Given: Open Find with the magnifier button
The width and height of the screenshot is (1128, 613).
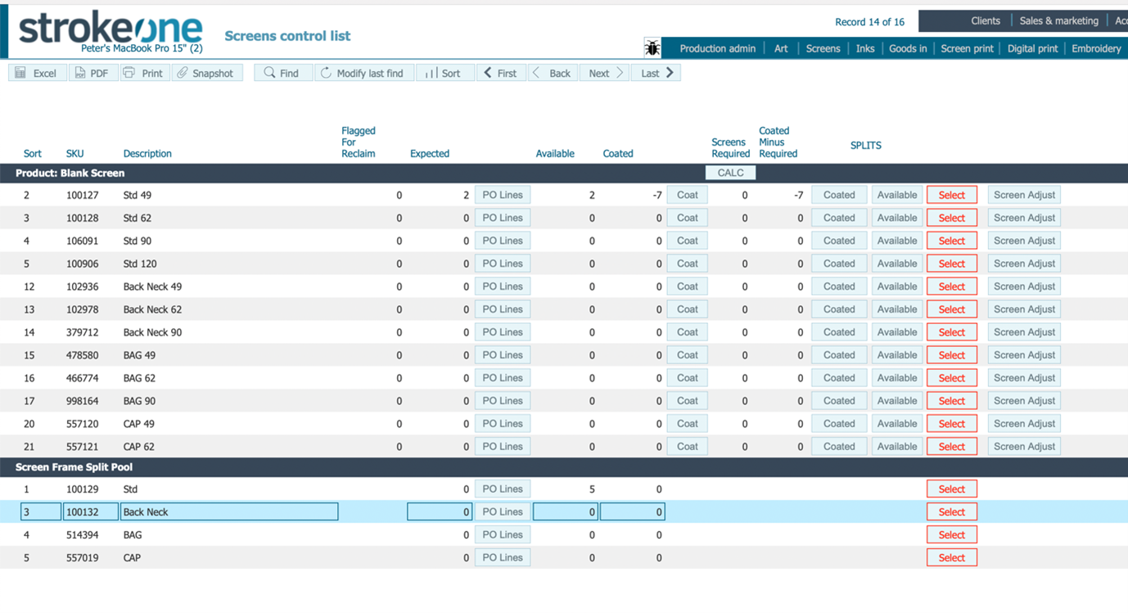Looking at the screenshot, I should point(282,73).
